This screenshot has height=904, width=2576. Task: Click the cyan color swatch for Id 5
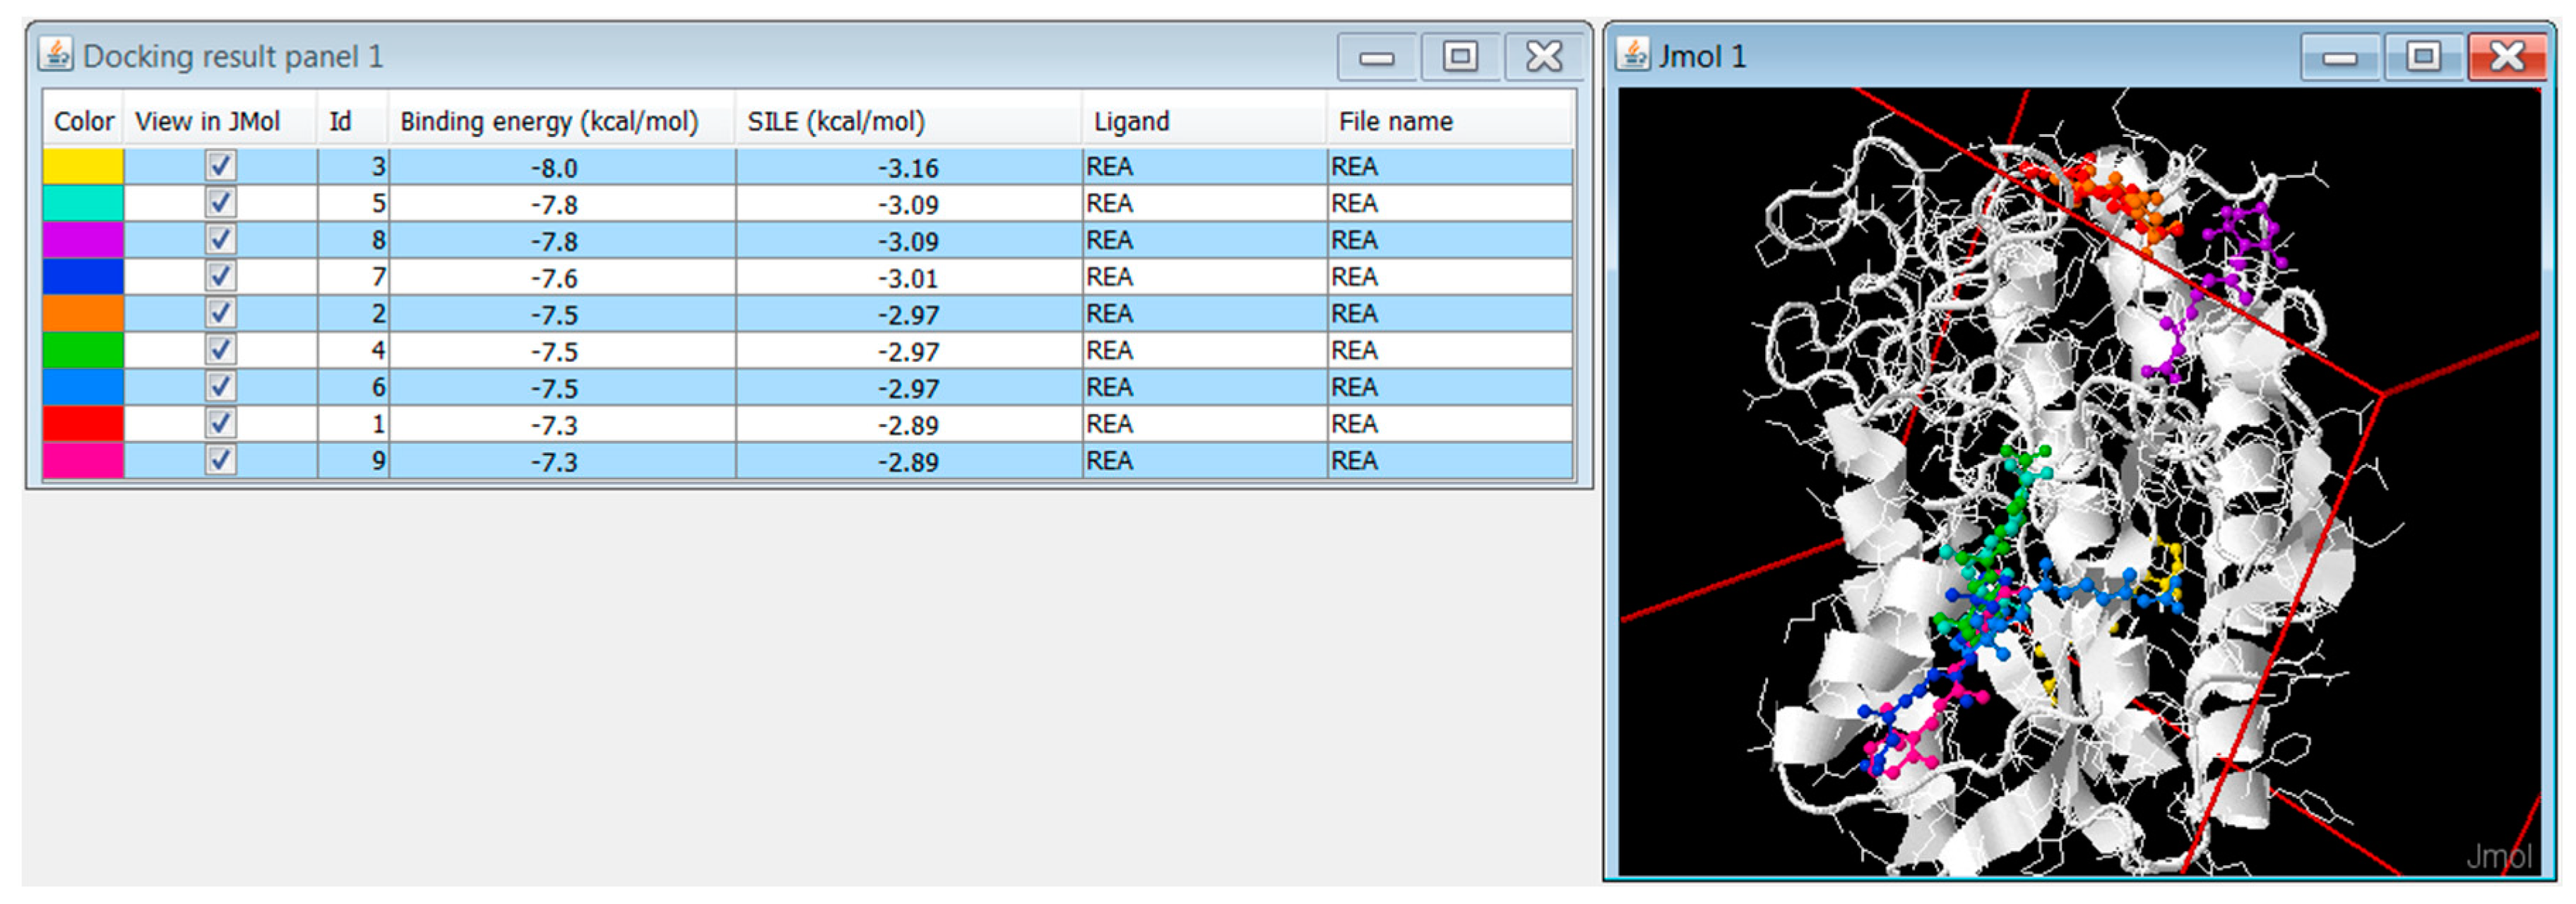point(83,203)
